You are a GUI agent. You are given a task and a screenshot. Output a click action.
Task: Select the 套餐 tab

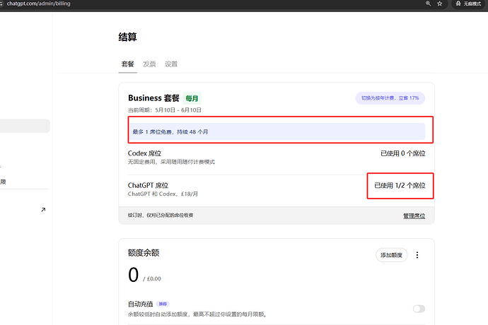(x=127, y=64)
